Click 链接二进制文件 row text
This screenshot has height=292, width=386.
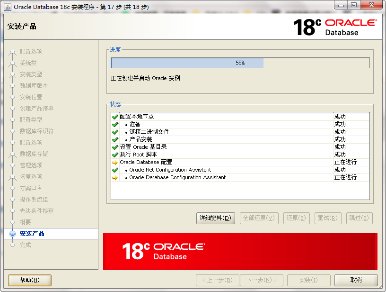pyautogui.click(x=149, y=132)
